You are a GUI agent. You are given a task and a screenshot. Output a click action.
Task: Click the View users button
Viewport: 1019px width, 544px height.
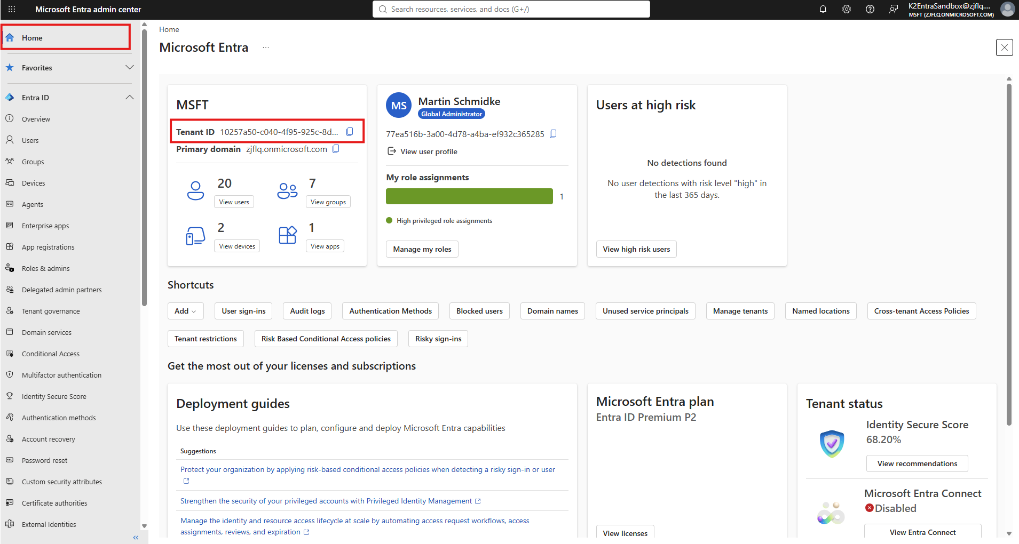pos(234,202)
